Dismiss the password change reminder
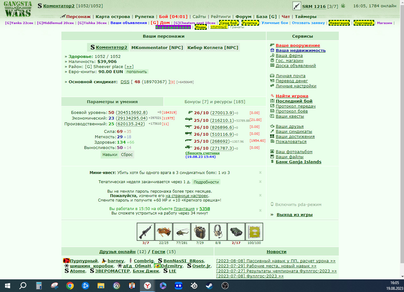This screenshot has width=404, height=292. [x=260, y=196]
